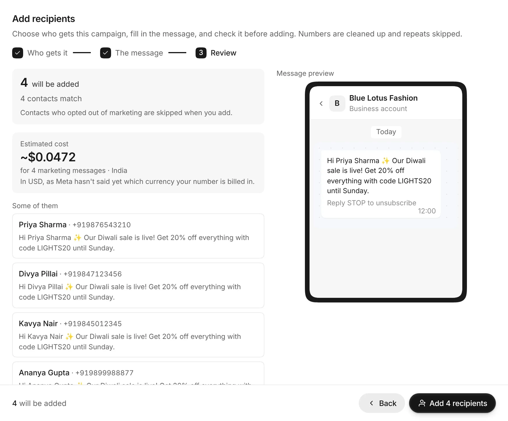Click the 12:00 timestamp in preview
The width and height of the screenshot is (508, 421).
click(427, 211)
